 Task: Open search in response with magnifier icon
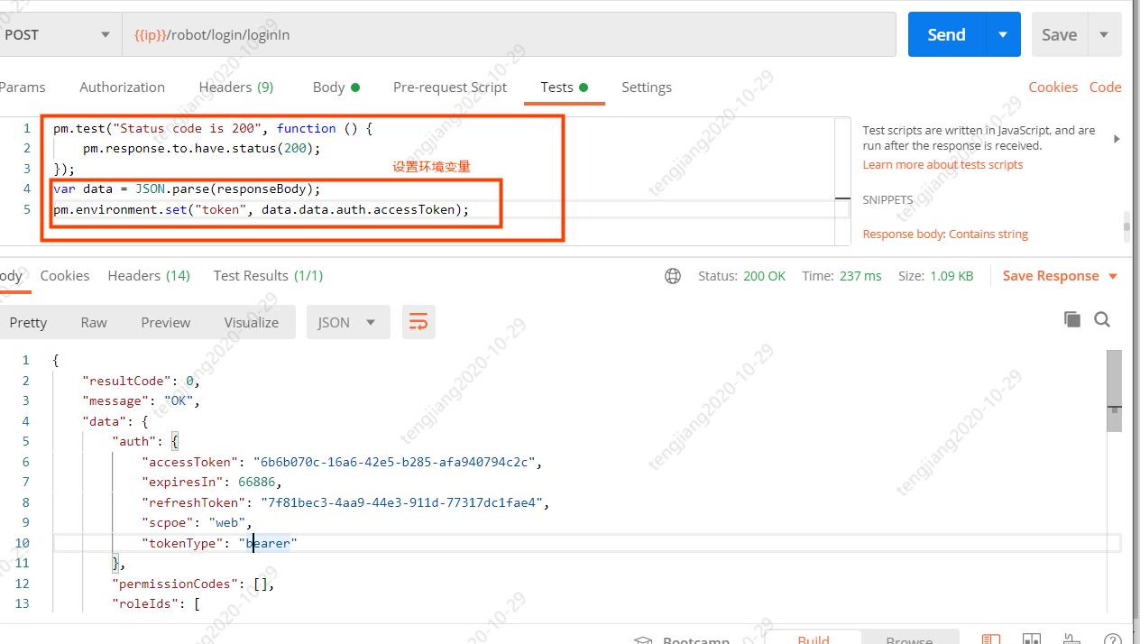tap(1102, 319)
